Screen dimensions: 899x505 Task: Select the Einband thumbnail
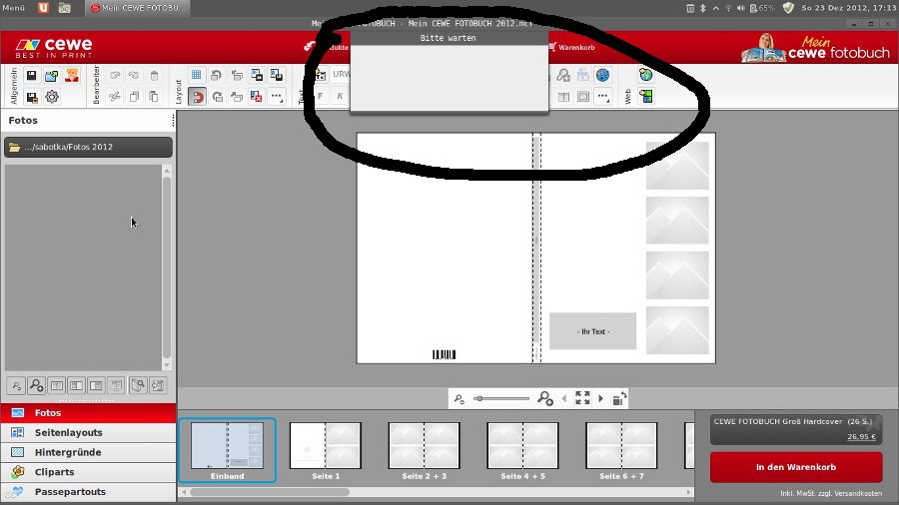pos(227,450)
